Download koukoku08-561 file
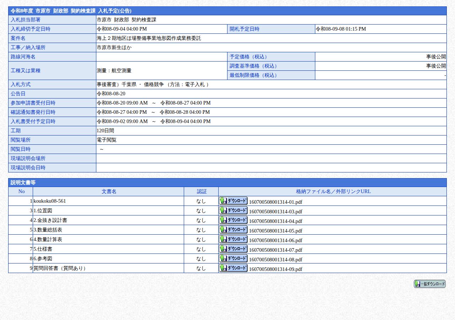Viewport: 455px width, 320px height. point(233,201)
